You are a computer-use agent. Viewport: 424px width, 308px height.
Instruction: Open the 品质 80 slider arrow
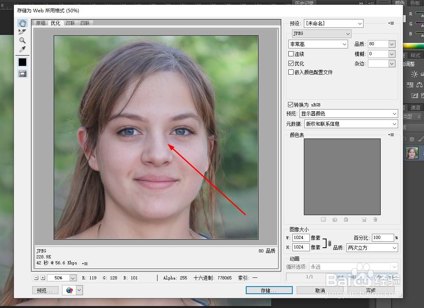(x=392, y=44)
